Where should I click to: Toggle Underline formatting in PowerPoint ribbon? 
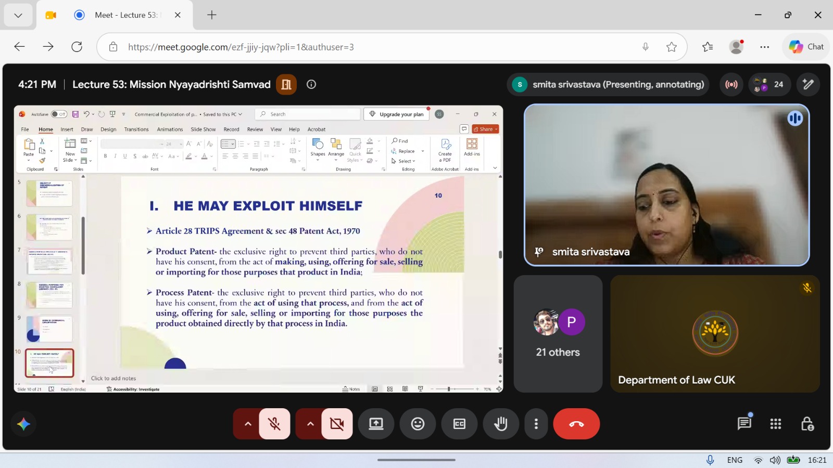point(125,156)
